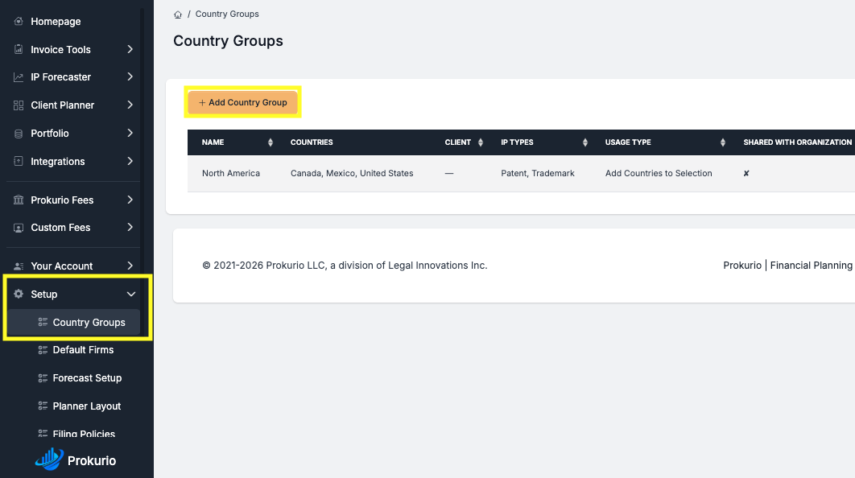The height and width of the screenshot is (478, 855).
Task: Click the Add Country Group button
Action: click(x=242, y=102)
